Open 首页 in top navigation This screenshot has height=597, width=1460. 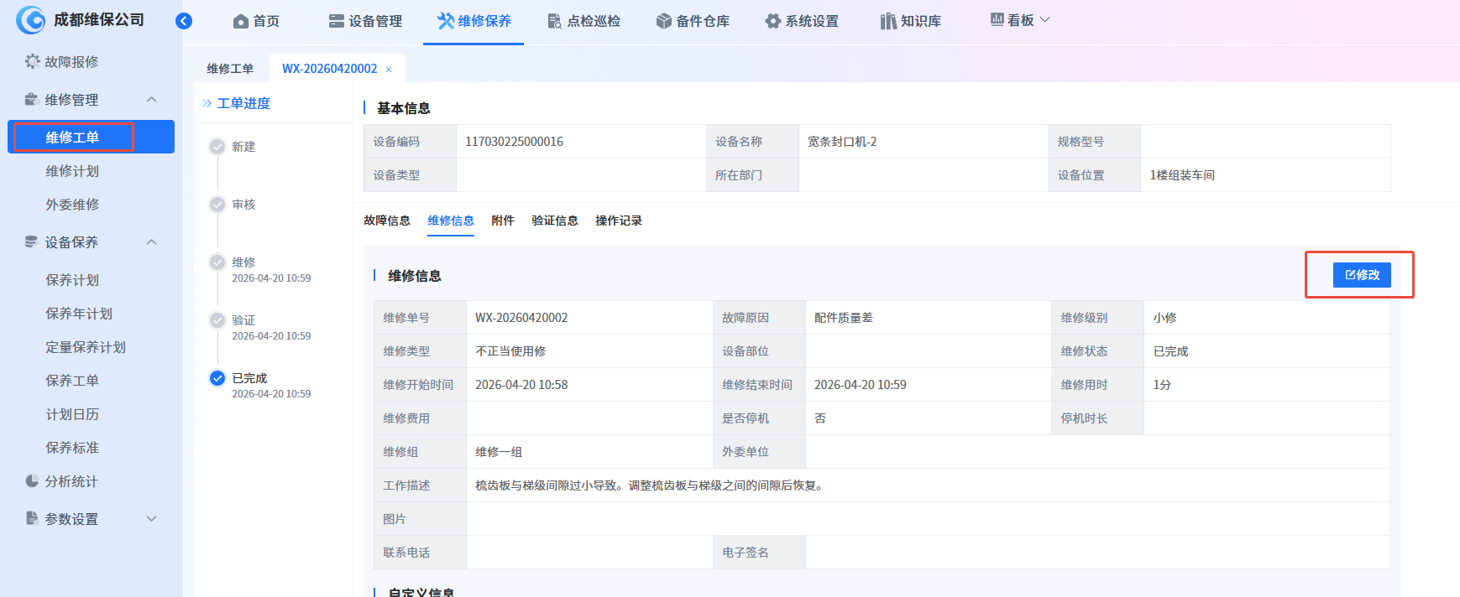tap(266, 21)
